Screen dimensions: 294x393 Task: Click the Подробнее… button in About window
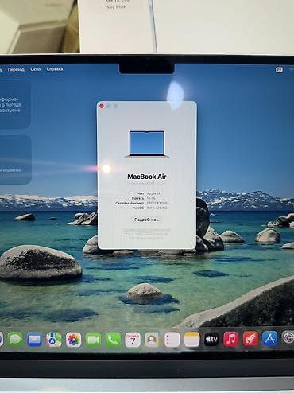[x=146, y=220]
